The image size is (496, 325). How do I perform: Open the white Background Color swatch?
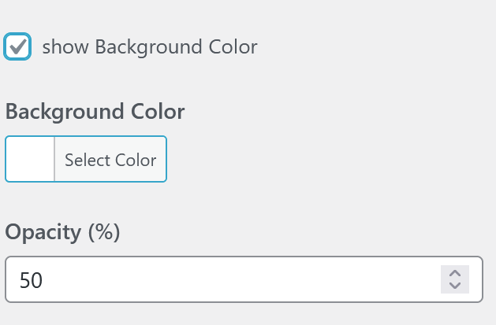coord(30,160)
